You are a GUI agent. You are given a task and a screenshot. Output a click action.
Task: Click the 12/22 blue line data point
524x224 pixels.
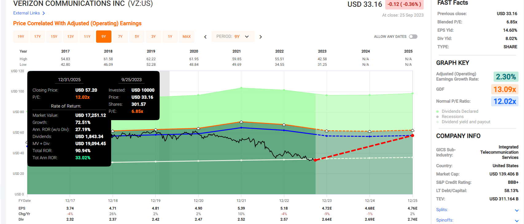(284, 130)
